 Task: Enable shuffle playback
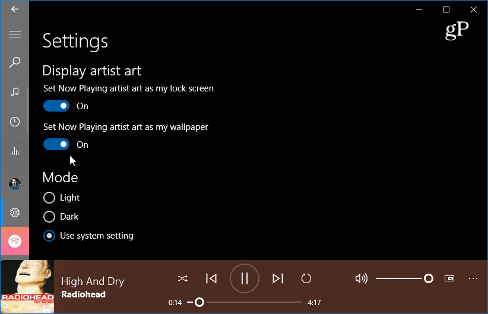point(183,278)
